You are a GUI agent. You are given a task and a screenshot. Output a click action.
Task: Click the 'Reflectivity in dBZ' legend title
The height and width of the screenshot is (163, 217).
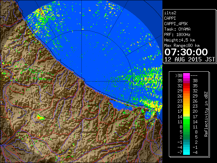coord(206,114)
